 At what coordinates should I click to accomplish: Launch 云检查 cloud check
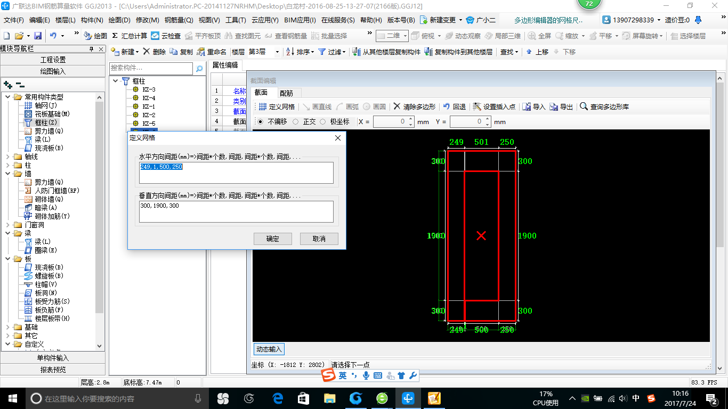click(166, 36)
